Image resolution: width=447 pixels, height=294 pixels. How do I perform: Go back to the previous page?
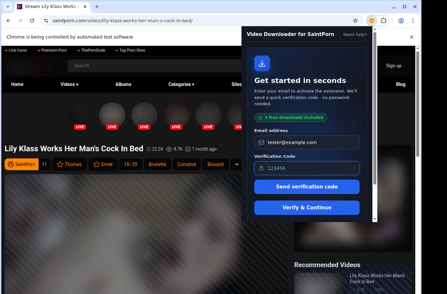[x=9, y=21]
